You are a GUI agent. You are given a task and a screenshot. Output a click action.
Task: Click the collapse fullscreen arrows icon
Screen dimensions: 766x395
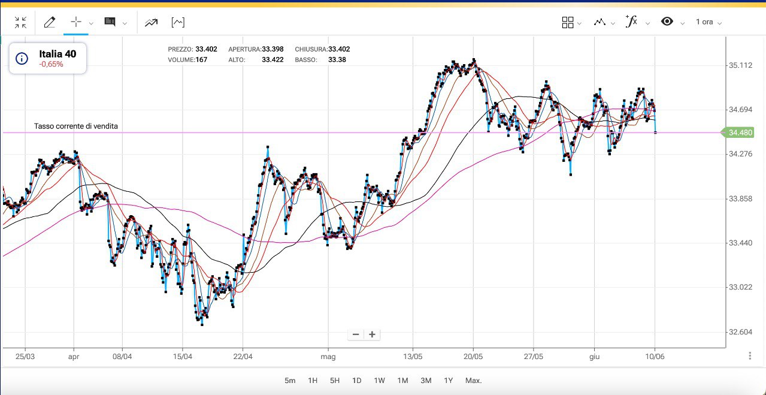tap(20, 22)
